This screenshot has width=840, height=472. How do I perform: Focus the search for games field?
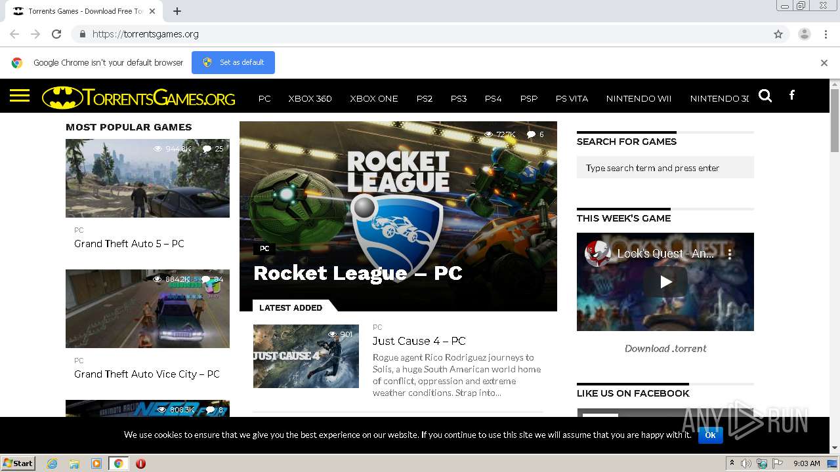pos(665,168)
